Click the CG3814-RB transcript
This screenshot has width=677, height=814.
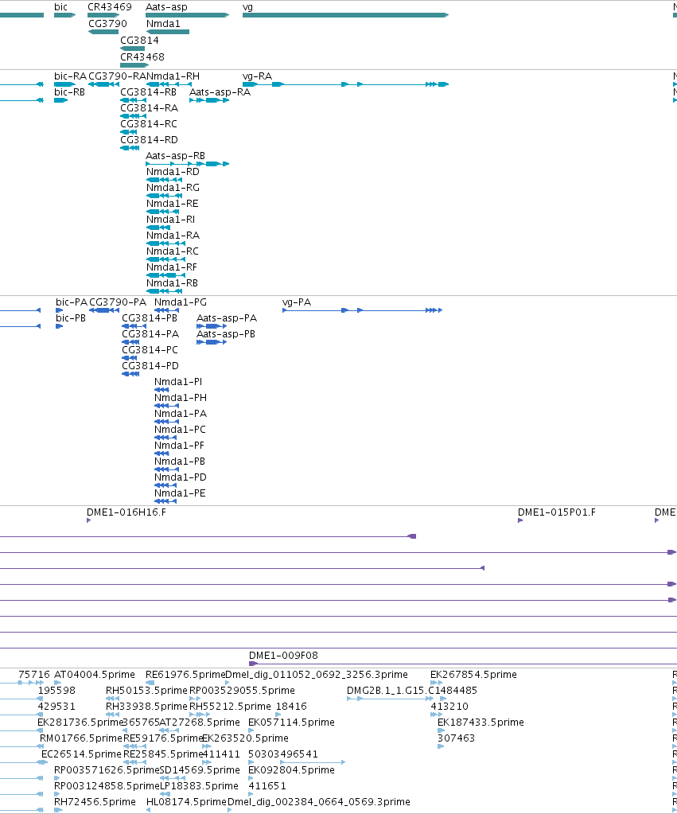(134, 100)
